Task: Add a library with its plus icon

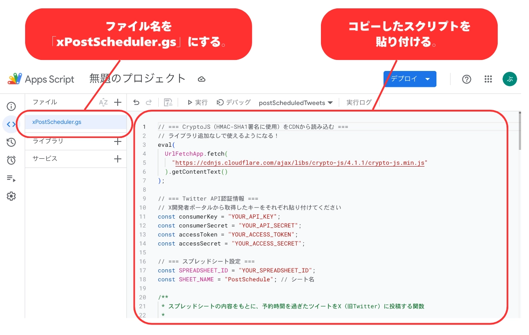Action: 118,141
